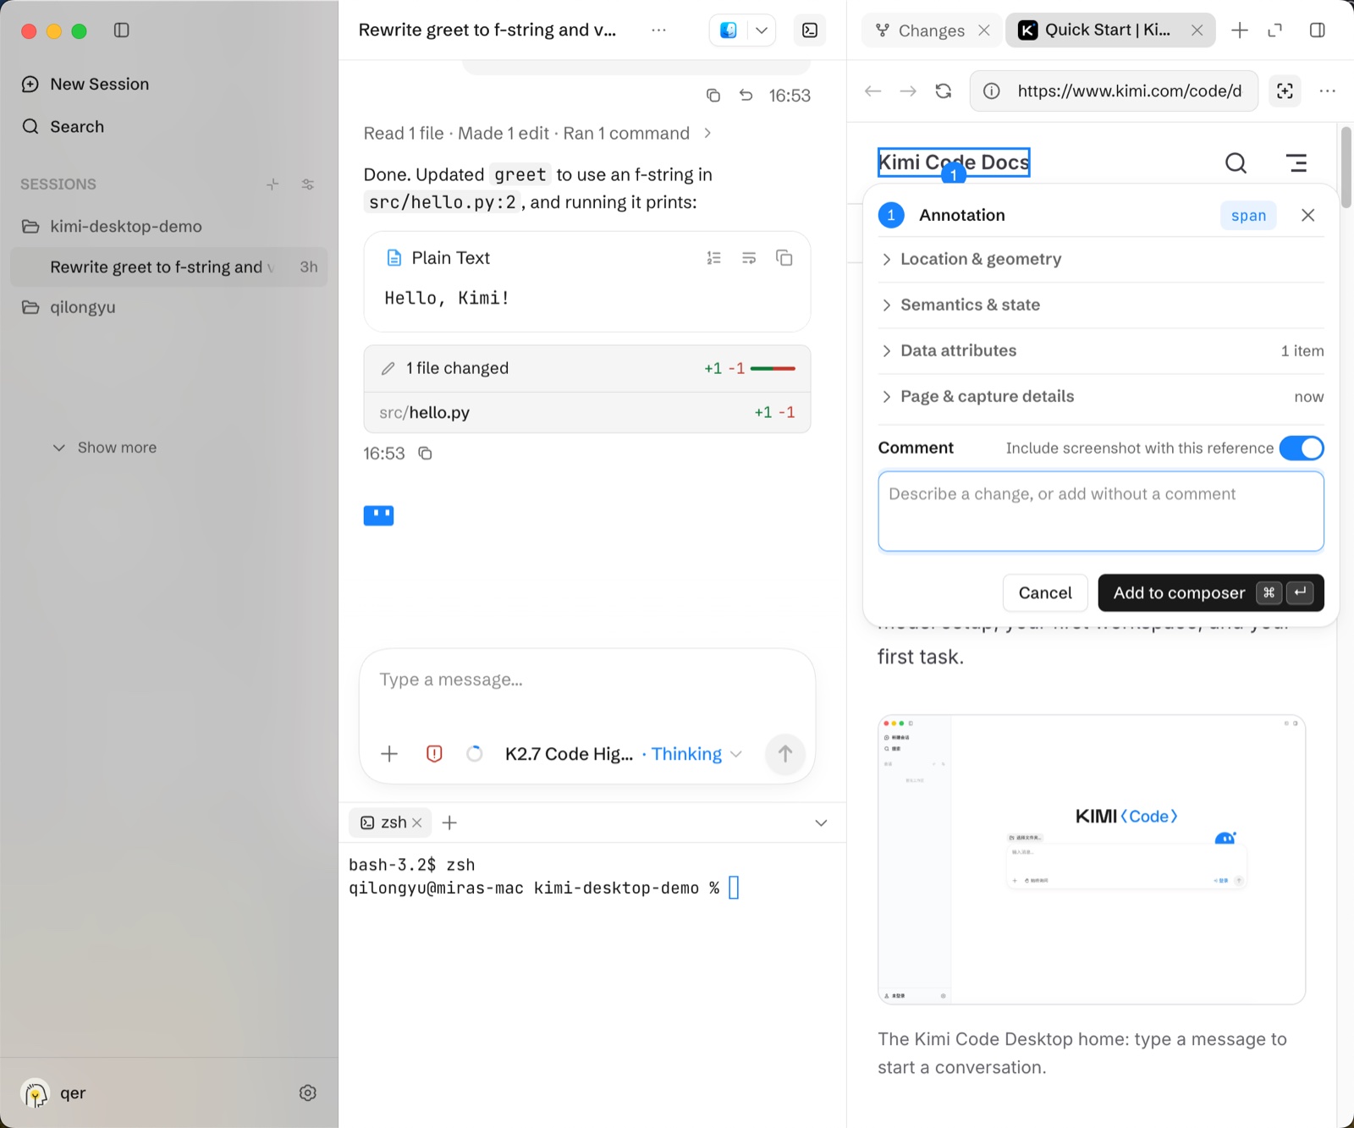Viewport: 1354px width, 1128px height.
Task: Open the 1 file changed summary
Action: 587,368
